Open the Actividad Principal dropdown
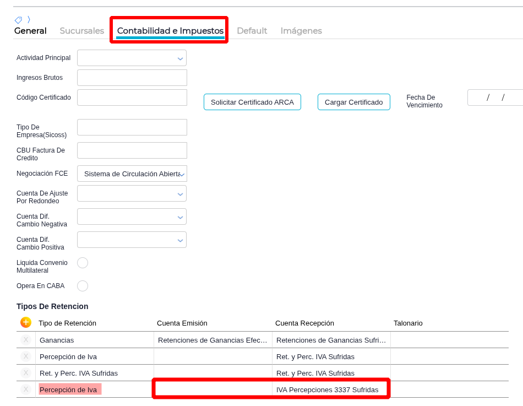 [132, 58]
